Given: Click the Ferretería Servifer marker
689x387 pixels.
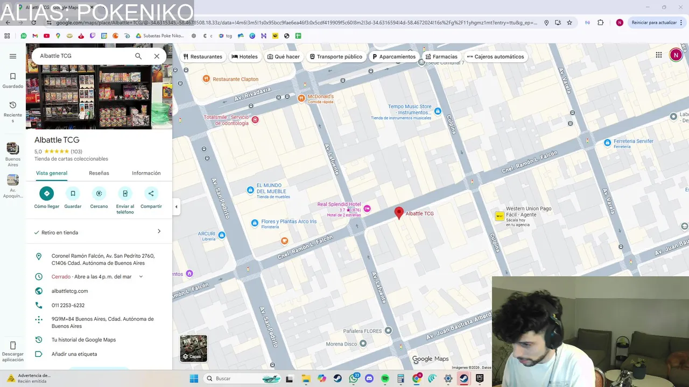Looking at the screenshot, I should click(607, 142).
